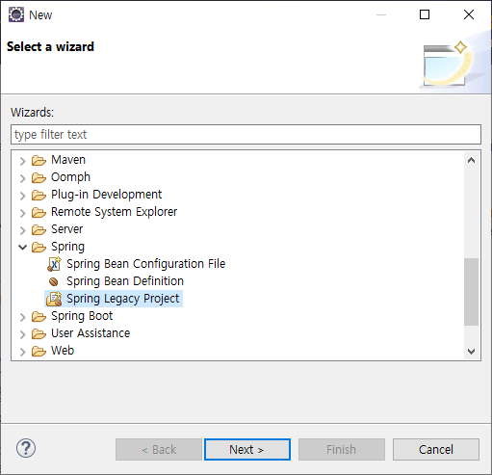The height and width of the screenshot is (475, 492).
Task: Click the Maven folder icon
Action: pyautogui.click(x=39, y=160)
